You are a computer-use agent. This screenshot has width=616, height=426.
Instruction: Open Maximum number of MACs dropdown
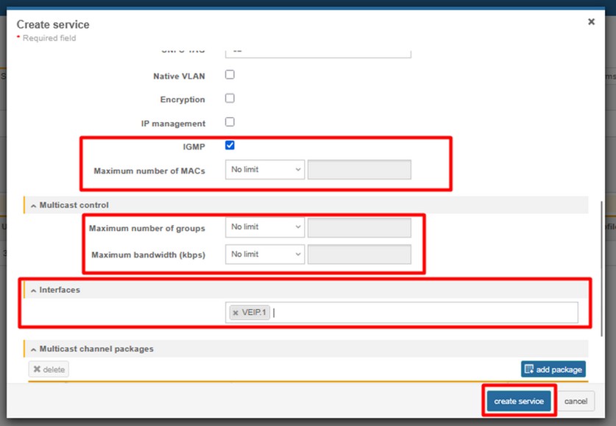(265, 170)
